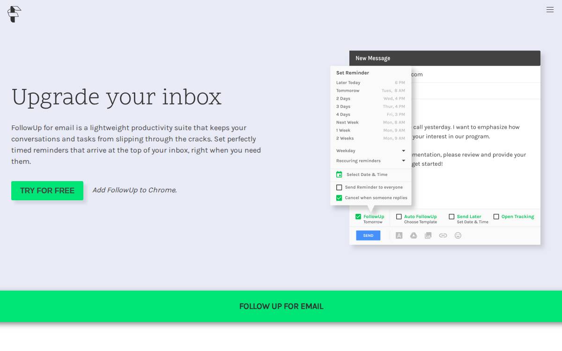Screen dimensions: 562x351
Task: Click the Google Drive attach icon
Action: (x=414, y=235)
